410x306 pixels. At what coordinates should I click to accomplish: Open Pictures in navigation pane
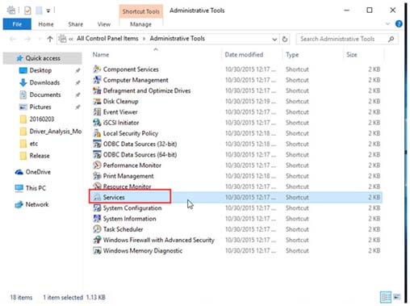coord(40,107)
